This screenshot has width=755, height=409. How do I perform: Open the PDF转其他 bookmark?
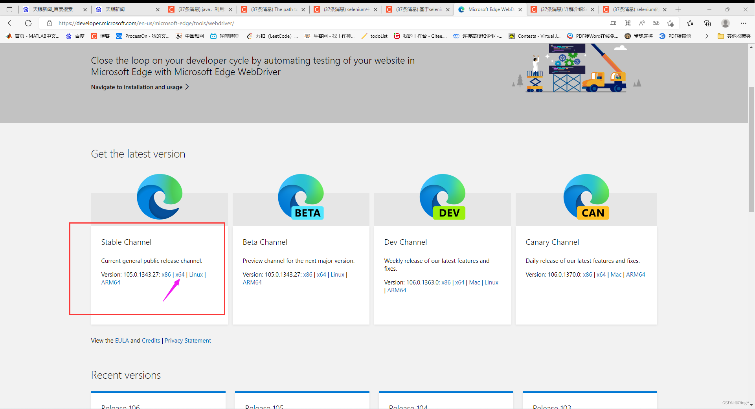tap(675, 36)
